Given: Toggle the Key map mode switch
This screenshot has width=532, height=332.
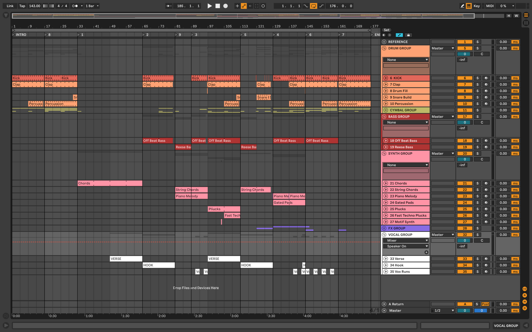Looking at the screenshot, I should pos(477,6).
